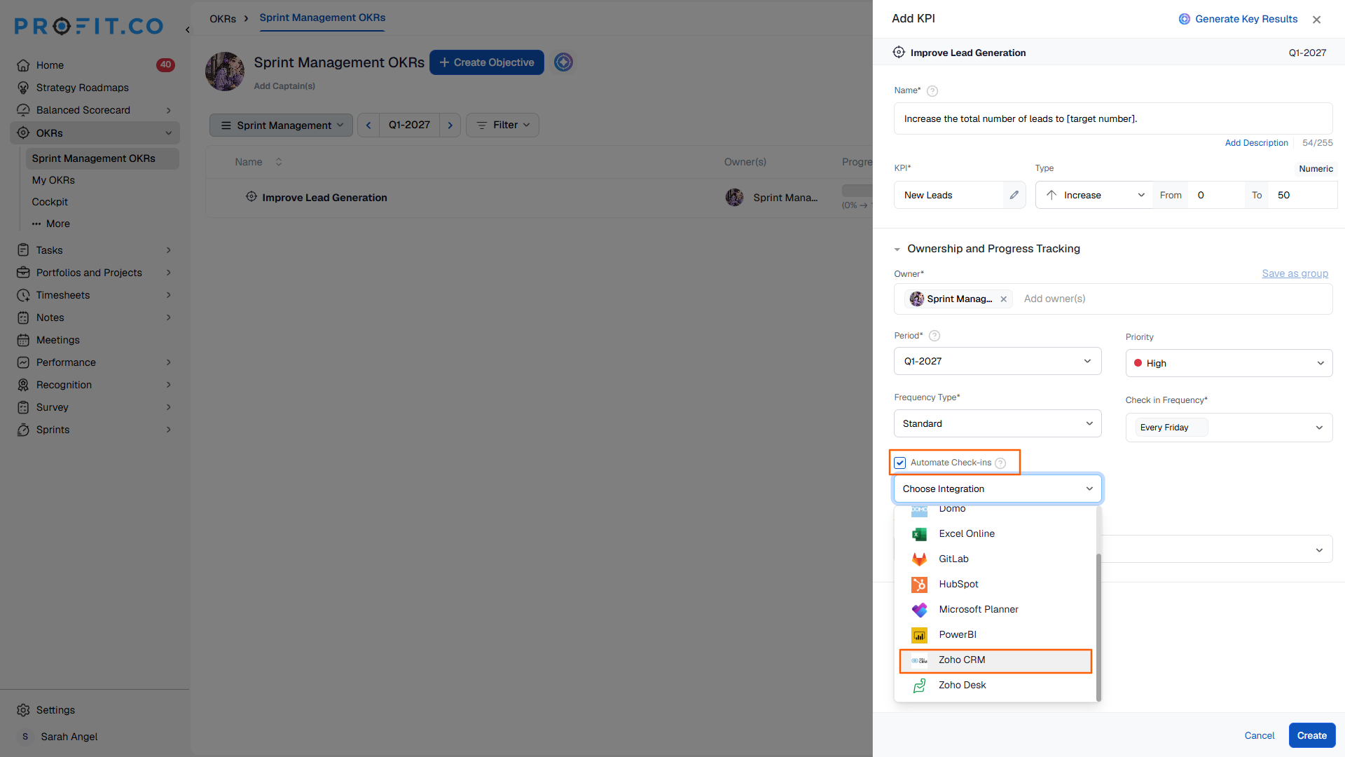
Task: Open the Type Increase dropdown
Action: pyautogui.click(x=1094, y=195)
